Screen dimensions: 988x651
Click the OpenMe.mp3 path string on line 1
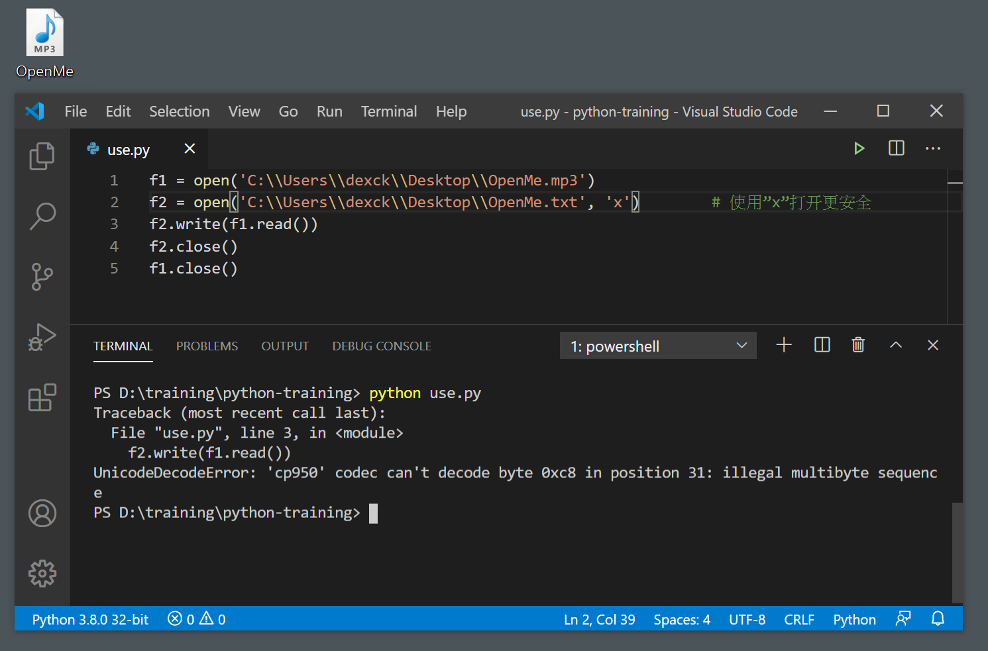413,181
